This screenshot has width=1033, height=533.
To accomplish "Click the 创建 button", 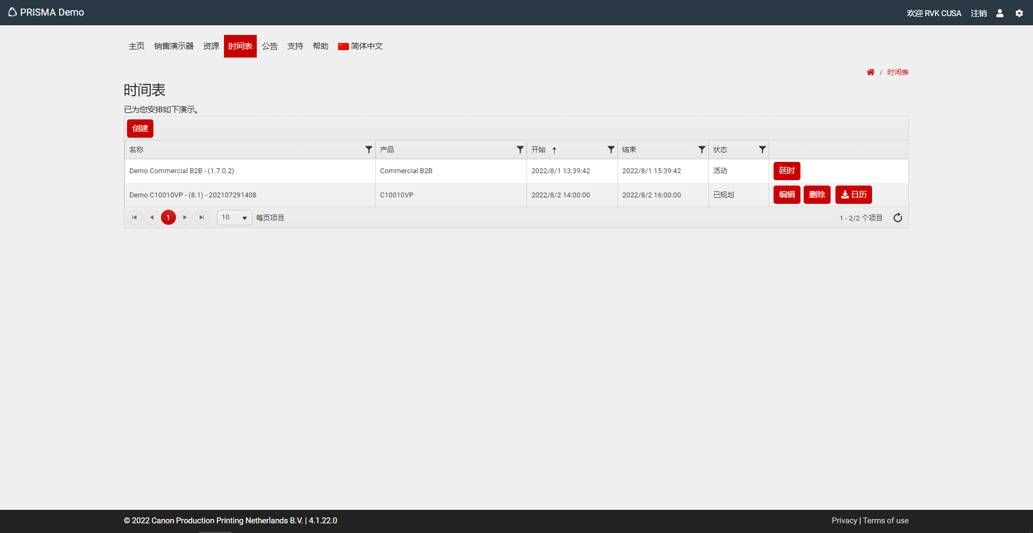I will 140,129.
